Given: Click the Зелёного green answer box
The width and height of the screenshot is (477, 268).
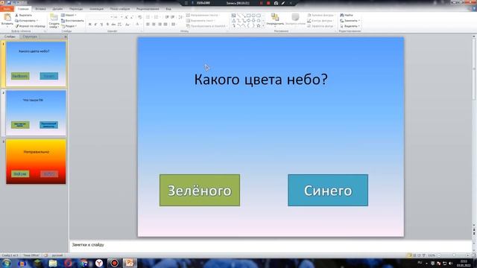Looking at the screenshot, I should (x=200, y=191).
